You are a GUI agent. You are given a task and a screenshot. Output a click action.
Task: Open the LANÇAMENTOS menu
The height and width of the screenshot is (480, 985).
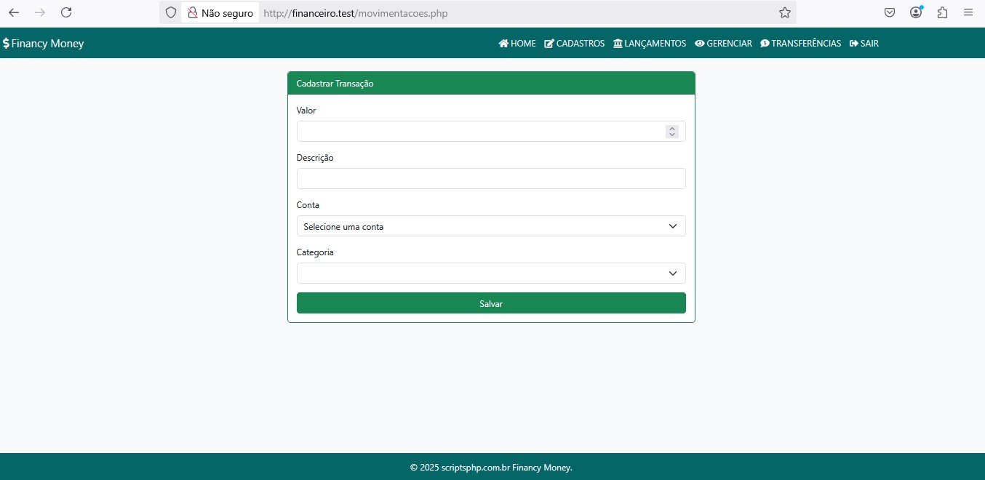click(x=649, y=44)
